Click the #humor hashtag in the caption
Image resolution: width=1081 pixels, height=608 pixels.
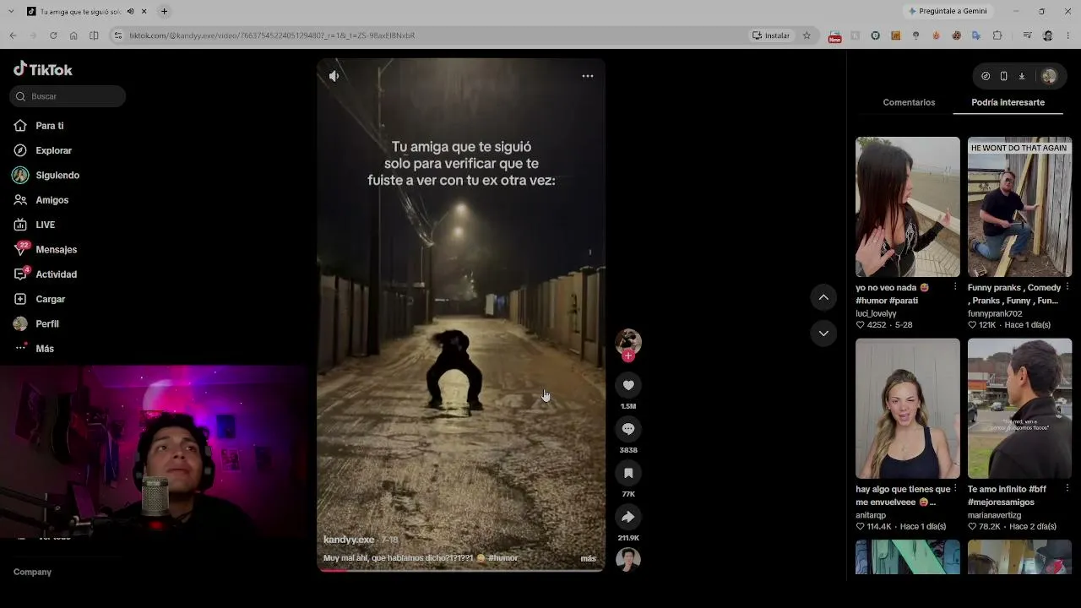pos(502,558)
